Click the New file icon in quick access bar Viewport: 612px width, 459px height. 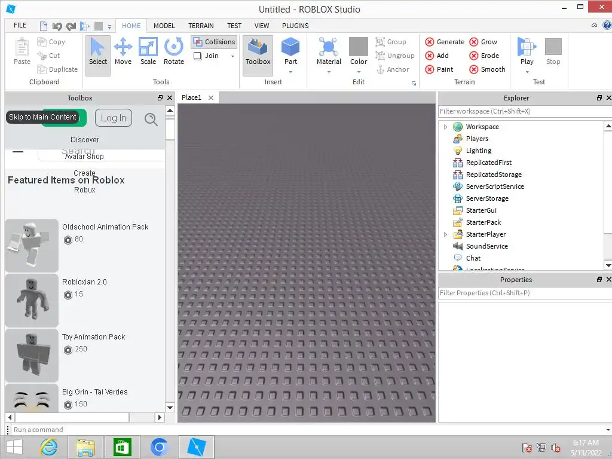[43, 26]
